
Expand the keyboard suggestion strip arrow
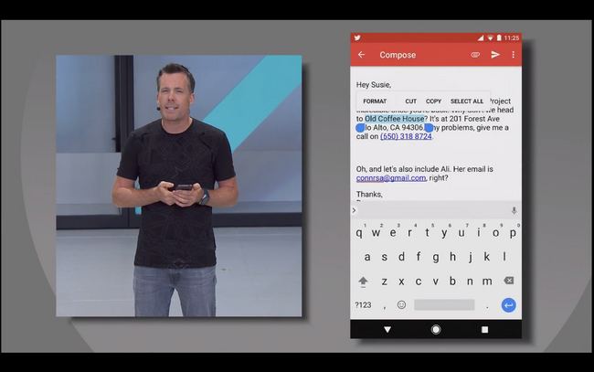pyautogui.click(x=355, y=210)
